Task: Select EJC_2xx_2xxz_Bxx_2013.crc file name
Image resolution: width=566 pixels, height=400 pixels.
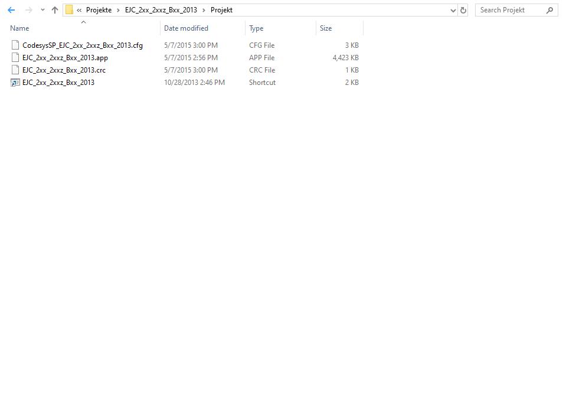Action: (64, 70)
